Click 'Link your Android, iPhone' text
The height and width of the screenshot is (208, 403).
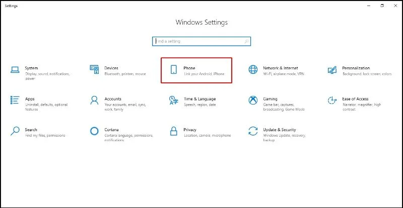click(204, 74)
